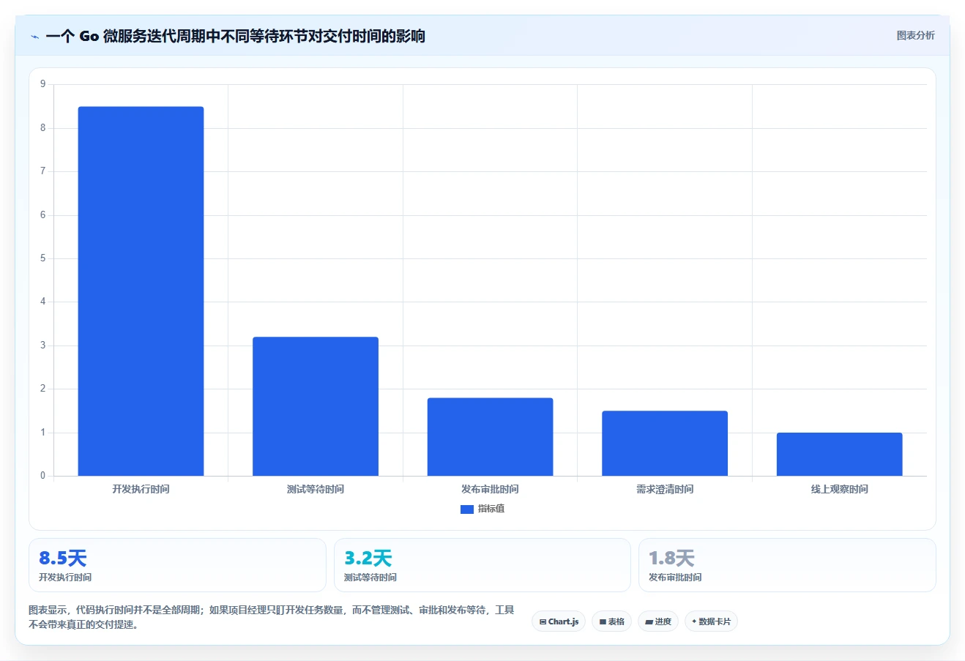Click the 线上观察时间 x-axis label
Screen dimensions: 965x661
click(x=839, y=489)
